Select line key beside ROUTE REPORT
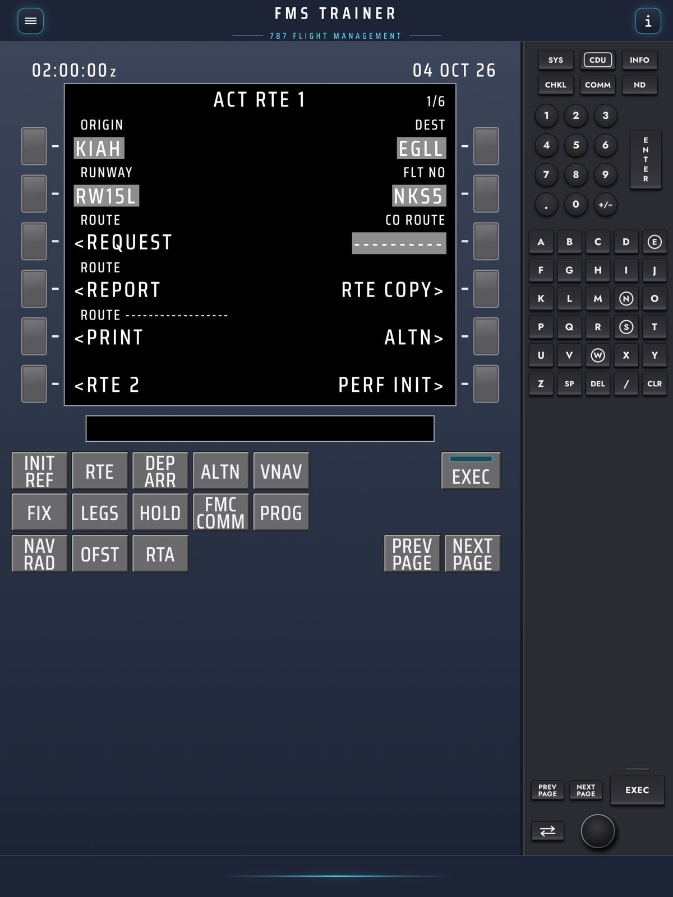Screen dimensions: 673x897 click(x=34, y=289)
